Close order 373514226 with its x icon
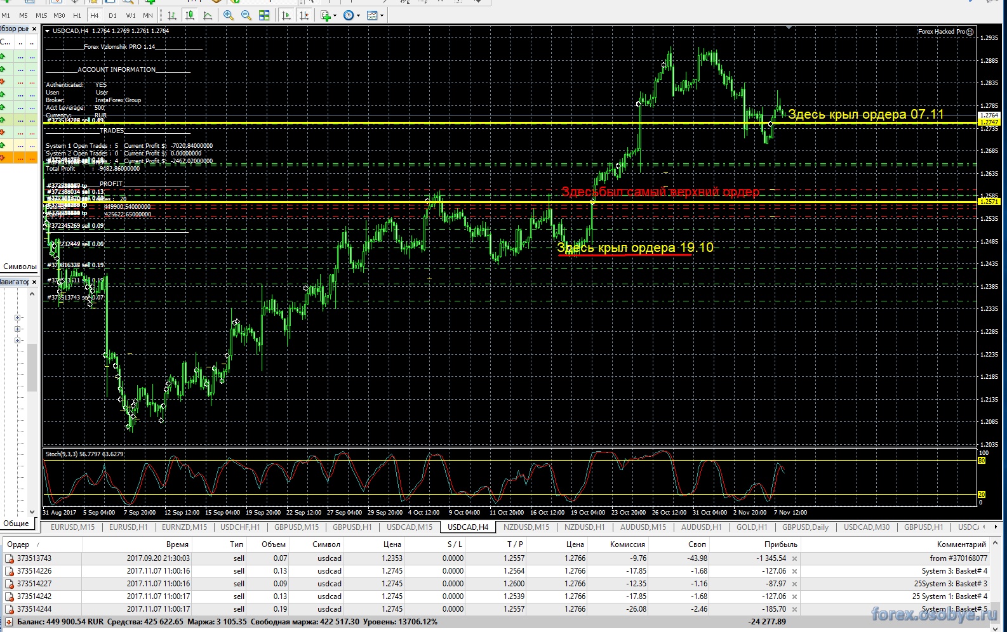1007x632 pixels. click(794, 572)
